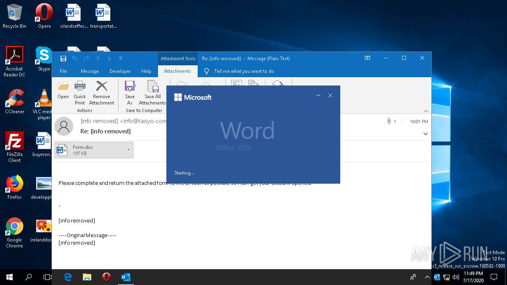Open Firefox desktop shortcut
This screenshot has width=507, height=285.
point(15,187)
